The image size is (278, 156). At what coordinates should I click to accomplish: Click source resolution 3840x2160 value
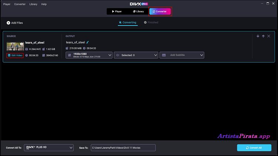52,55
